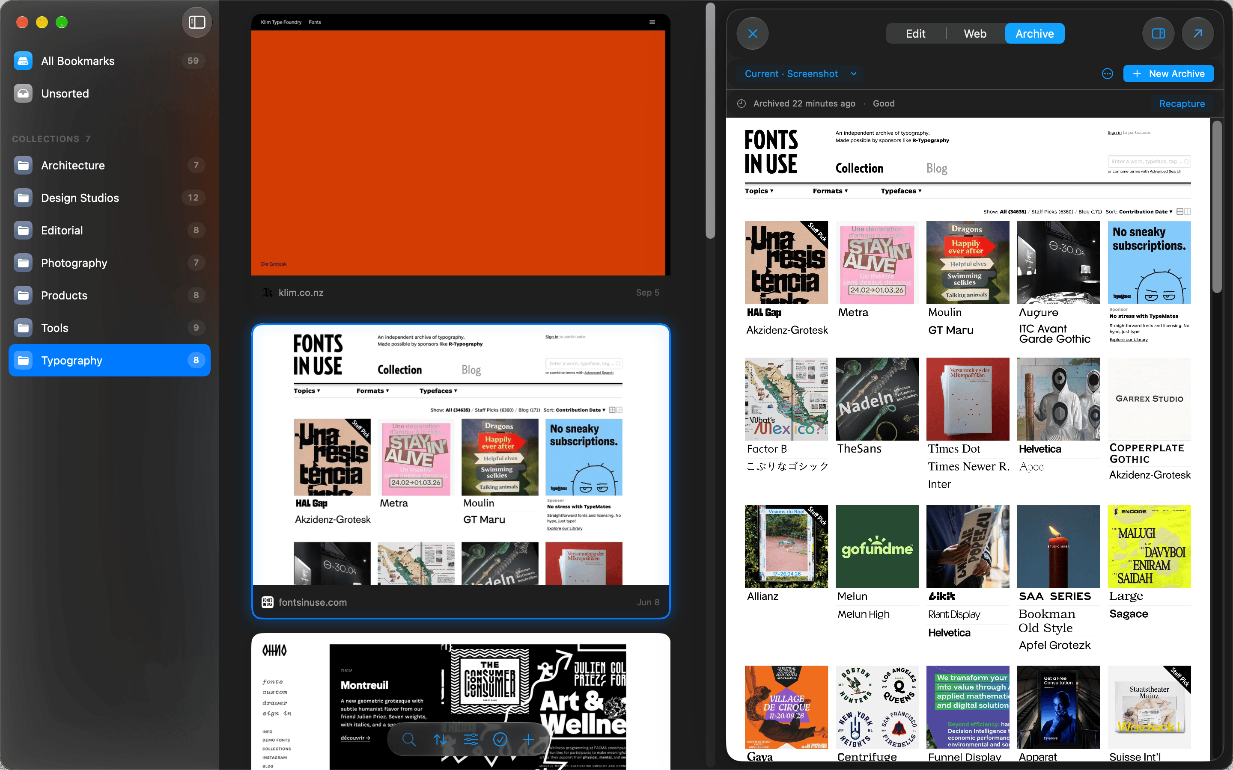Expand Topics menu in archived page
This screenshot has height=770, width=1233.
pyautogui.click(x=759, y=191)
